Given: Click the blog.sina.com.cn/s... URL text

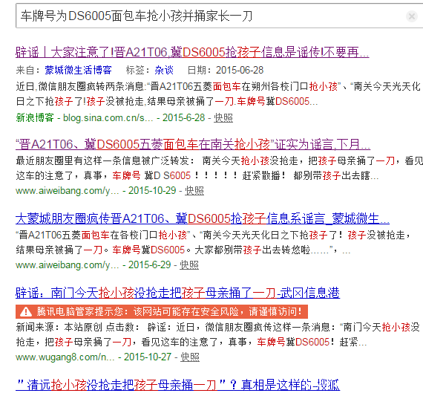Looking at the screenshot, I should coord(108,118).
